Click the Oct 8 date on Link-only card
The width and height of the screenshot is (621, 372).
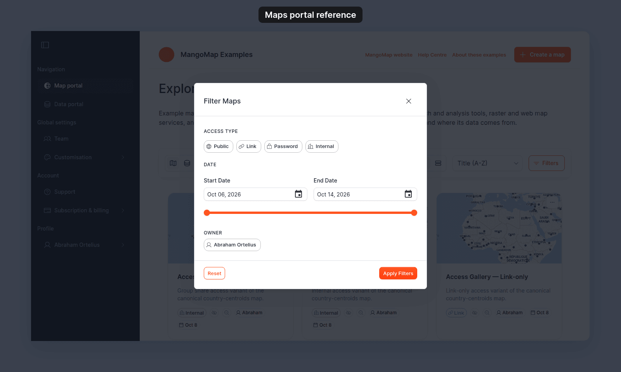(x=539, y=313)
